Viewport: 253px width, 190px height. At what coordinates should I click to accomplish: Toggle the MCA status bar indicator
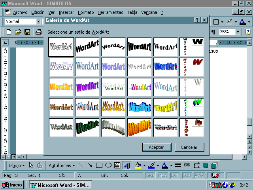coord(162,175)
